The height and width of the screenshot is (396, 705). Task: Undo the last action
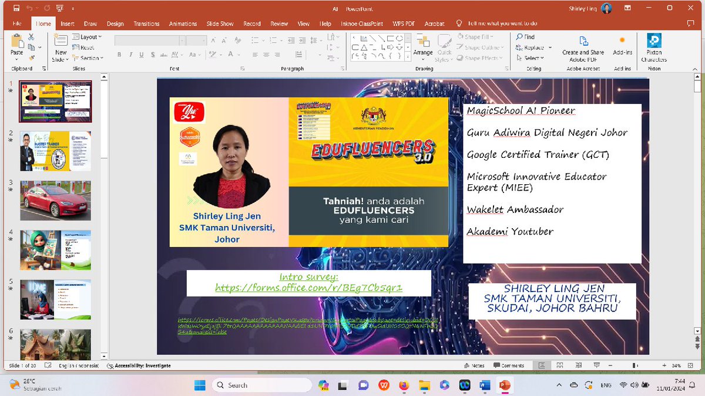pyautogui.click(x=29, y=8)
